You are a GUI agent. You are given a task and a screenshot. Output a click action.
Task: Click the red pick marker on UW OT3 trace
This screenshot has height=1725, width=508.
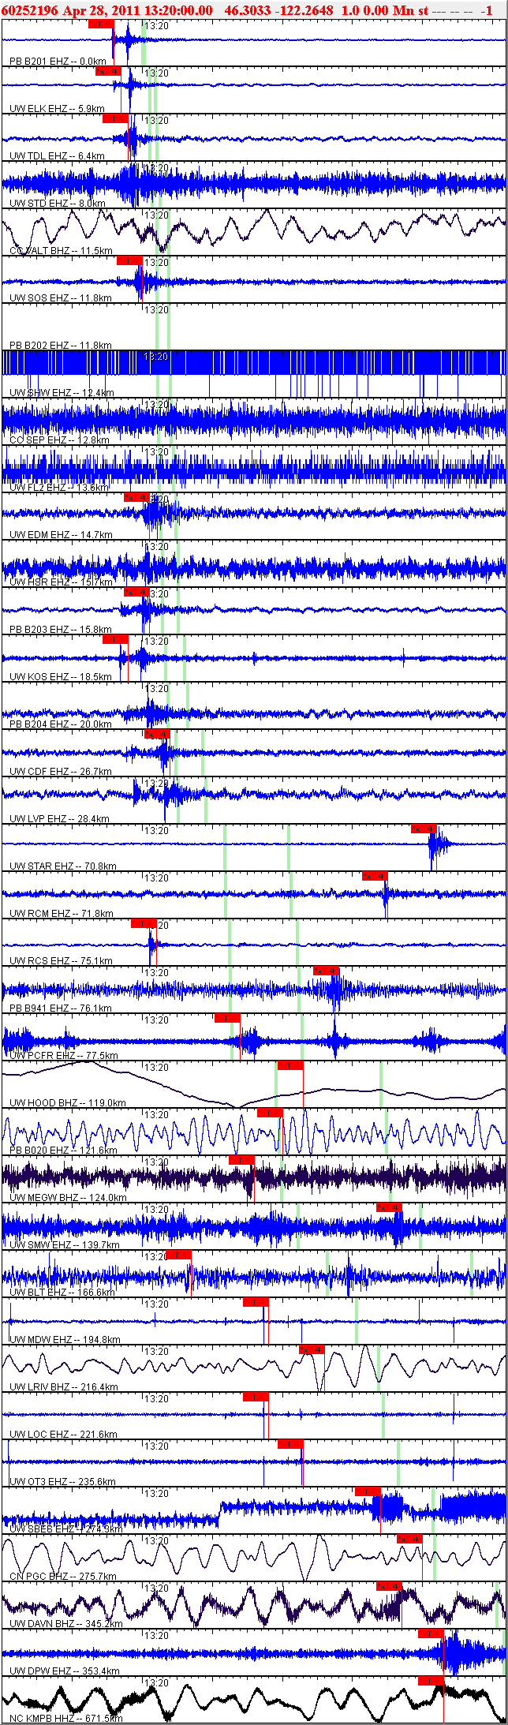(290, 1444)
